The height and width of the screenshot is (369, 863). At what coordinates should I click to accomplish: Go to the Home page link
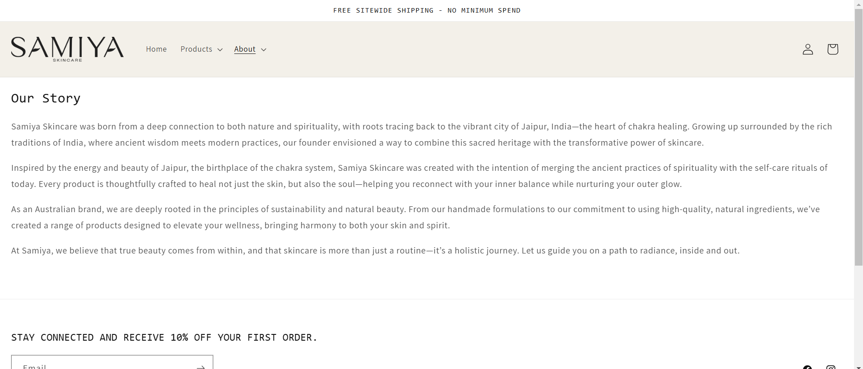156,49
